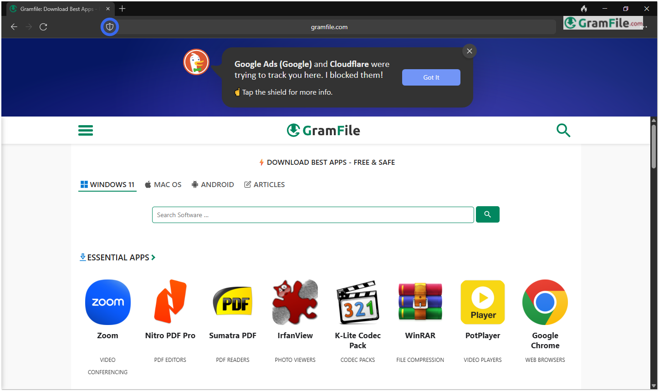The width and height of the screenshot is (659, 391).
Task: Reload the page with the refresh icon
Action: click(43, 27)
